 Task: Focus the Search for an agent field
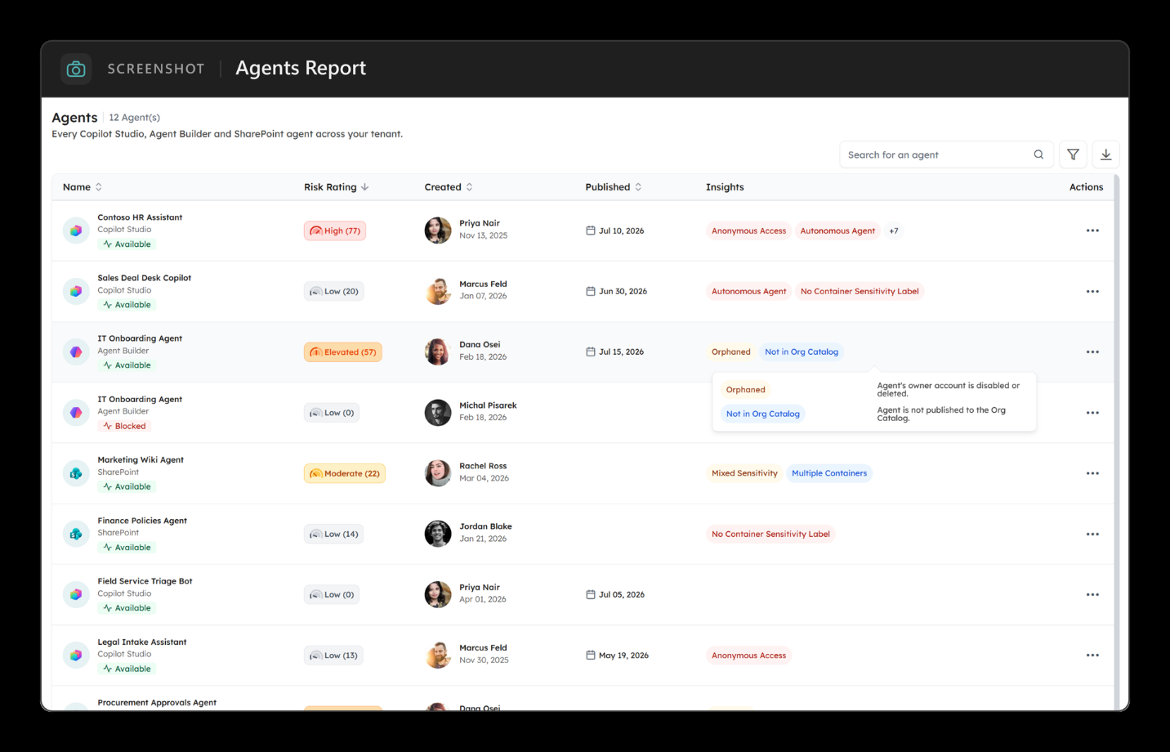pyautogui.click(x=946, y=154)
